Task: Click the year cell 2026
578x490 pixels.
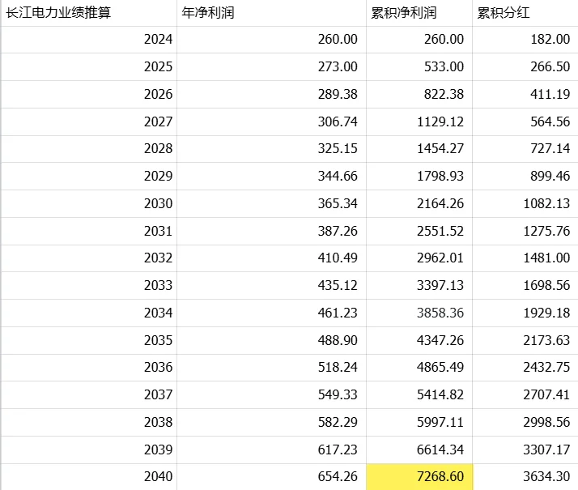Action: click(x=89, y=95)
